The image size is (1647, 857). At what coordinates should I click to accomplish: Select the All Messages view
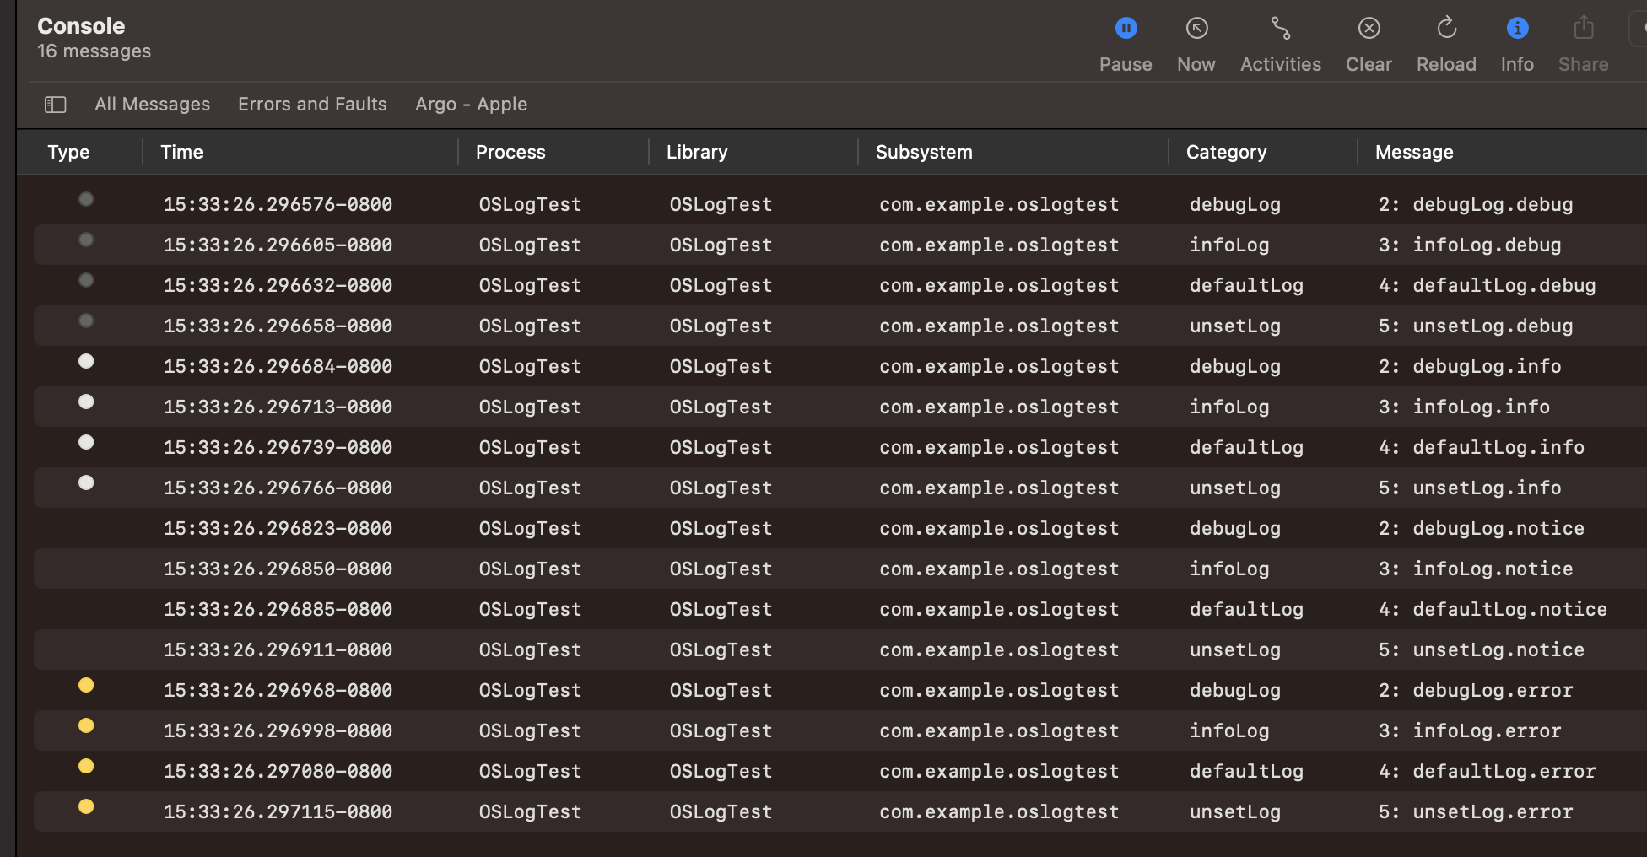click(x=152, y=104)
